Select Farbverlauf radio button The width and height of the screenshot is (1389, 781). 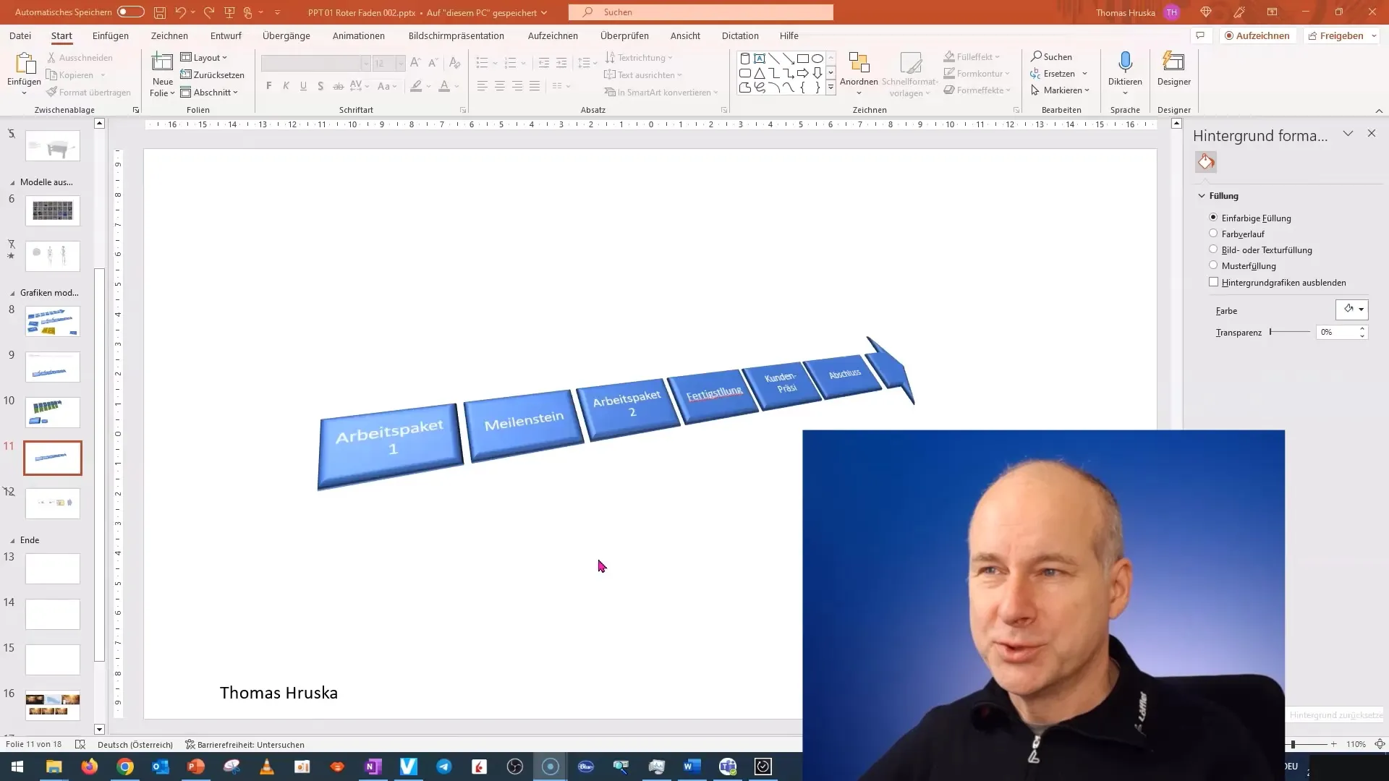1212,233
